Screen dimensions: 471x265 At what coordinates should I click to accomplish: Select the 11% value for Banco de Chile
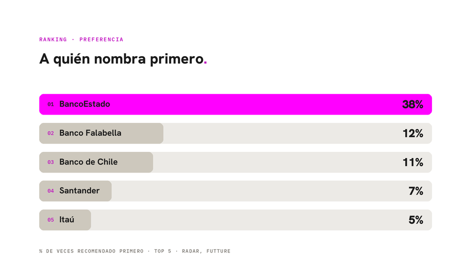(x=413, y=162)
